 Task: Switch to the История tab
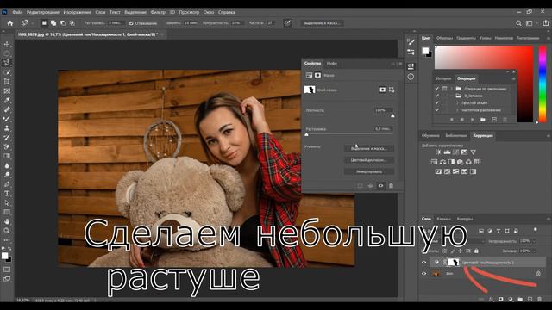(x=443, y=78)
